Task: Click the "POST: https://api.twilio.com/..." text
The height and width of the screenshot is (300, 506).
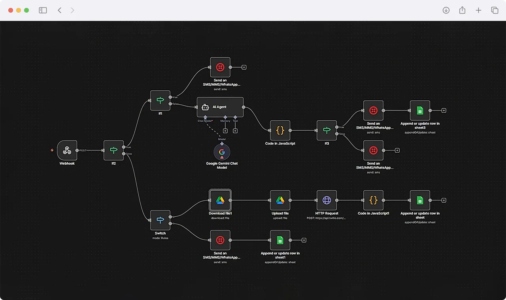Action: (x=327, y=218)
